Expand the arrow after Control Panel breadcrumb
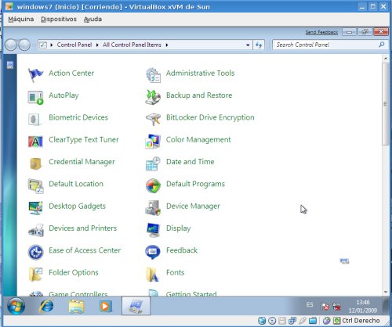The image size is (392, 327). tap(97, 45)
